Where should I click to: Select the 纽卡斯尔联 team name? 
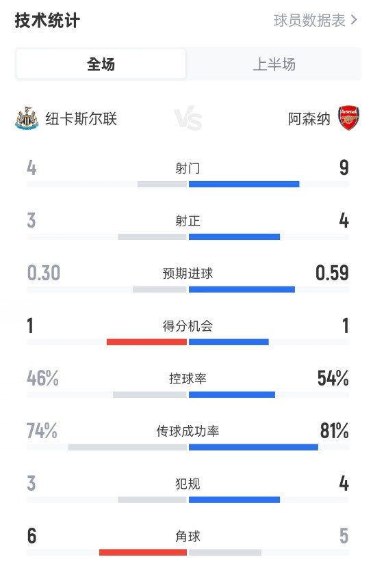click(81, 119)
